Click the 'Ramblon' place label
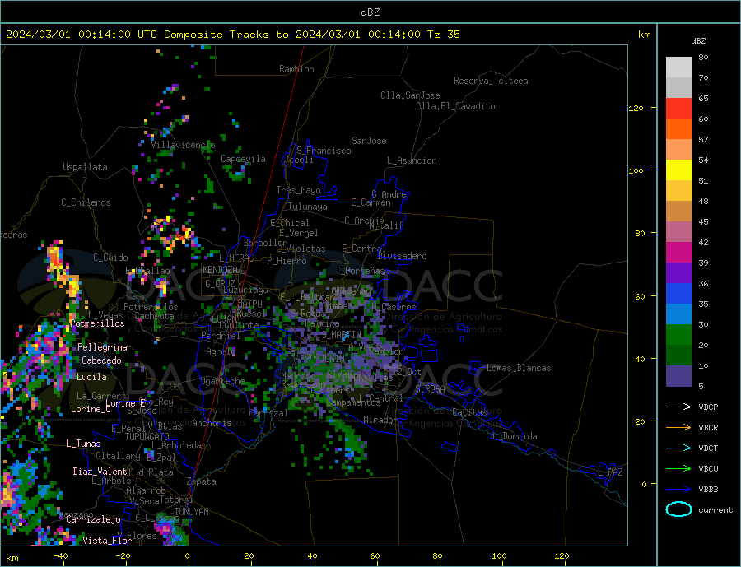This screenshot has height=567, width=741. 296,69
